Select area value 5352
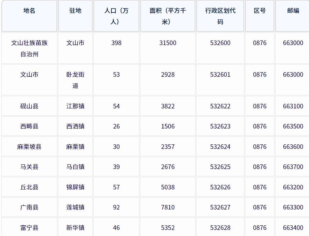The width and height of the screenshot is (309, 236). (168, 228)
